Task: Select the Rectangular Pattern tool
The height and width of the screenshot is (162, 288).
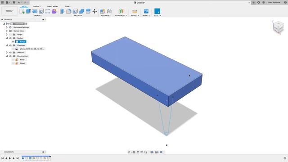Action: click(x=48, y=11)
